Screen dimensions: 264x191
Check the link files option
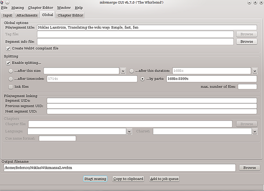[11, 87]
